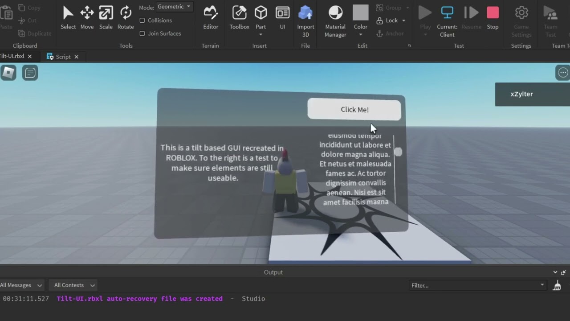Expand the Color picker dropdown arrow
Viewport: 570px width, 321px height.
[x=361, y=34]
